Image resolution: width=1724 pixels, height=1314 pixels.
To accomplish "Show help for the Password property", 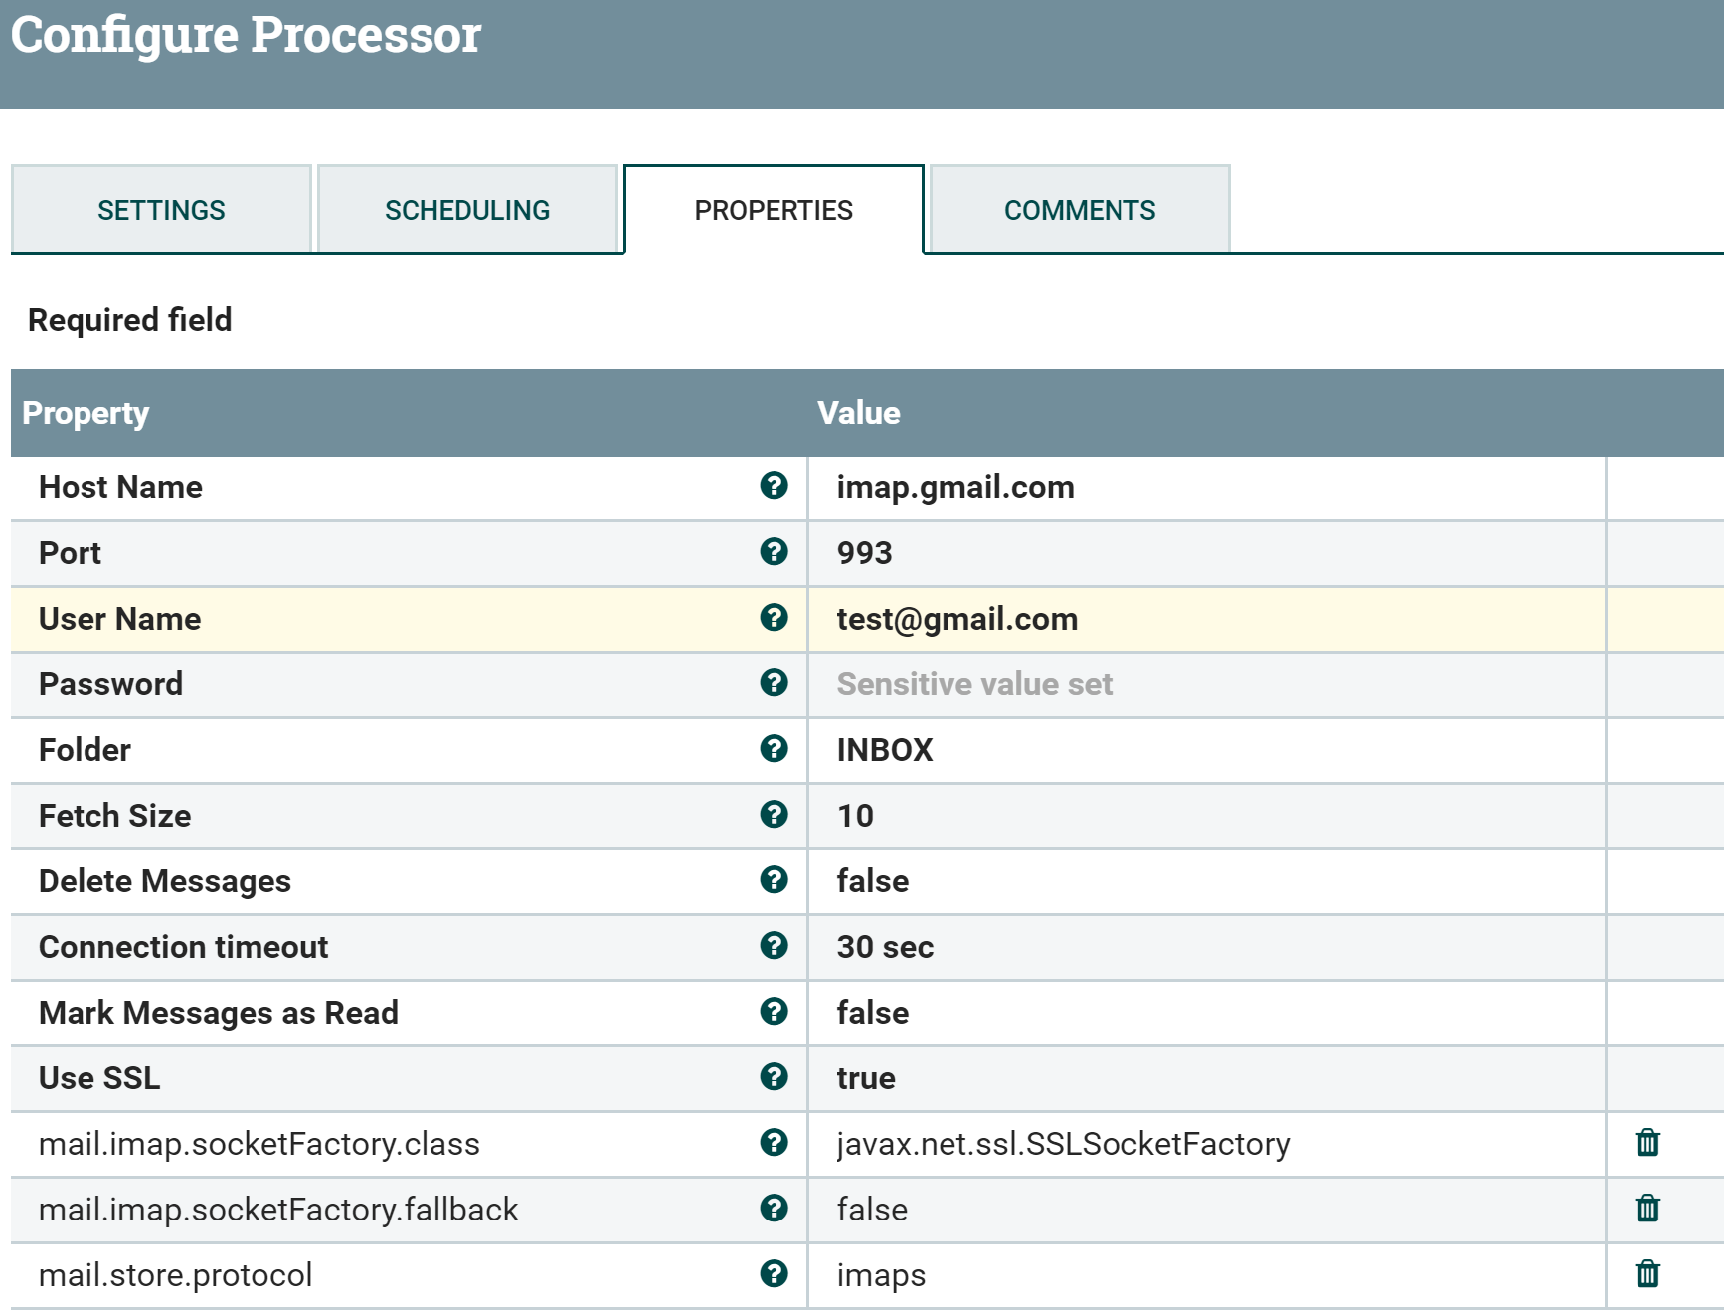I will pyautogui.click(x=774, y=683).
